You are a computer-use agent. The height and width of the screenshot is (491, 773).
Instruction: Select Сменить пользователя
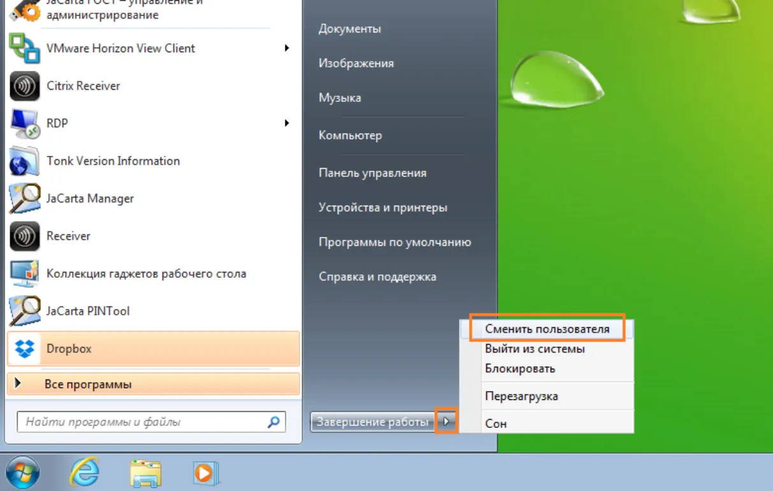(547, 329)
